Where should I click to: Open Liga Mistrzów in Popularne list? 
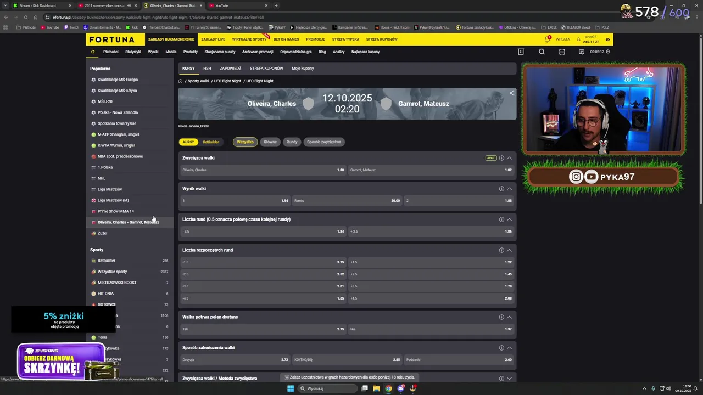pyautogui.click(x=110, y=189)
